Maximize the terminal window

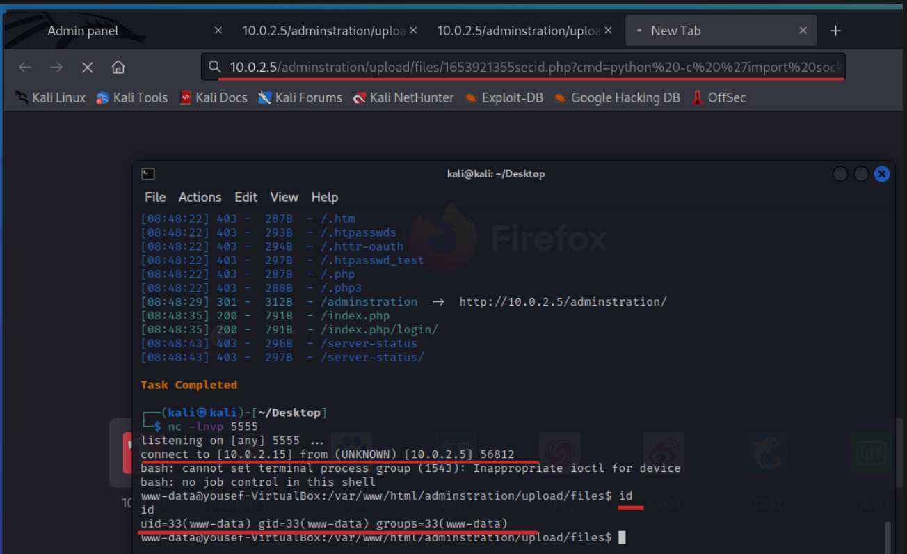click(x=861, y=174)
